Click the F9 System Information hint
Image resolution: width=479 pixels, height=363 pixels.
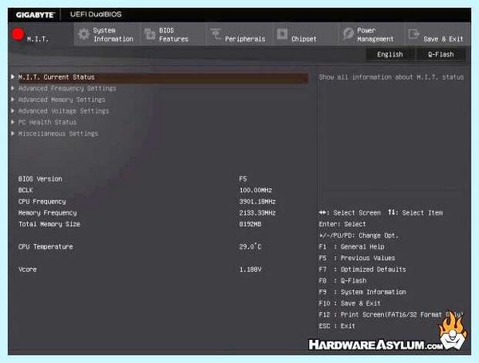coord(362,292)
